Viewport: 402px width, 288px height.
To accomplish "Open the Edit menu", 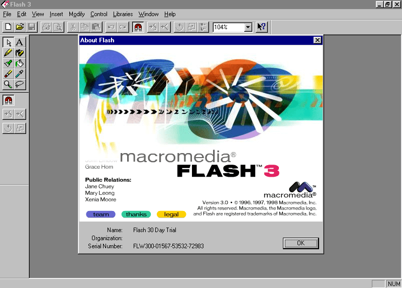I will click(22, 14).
